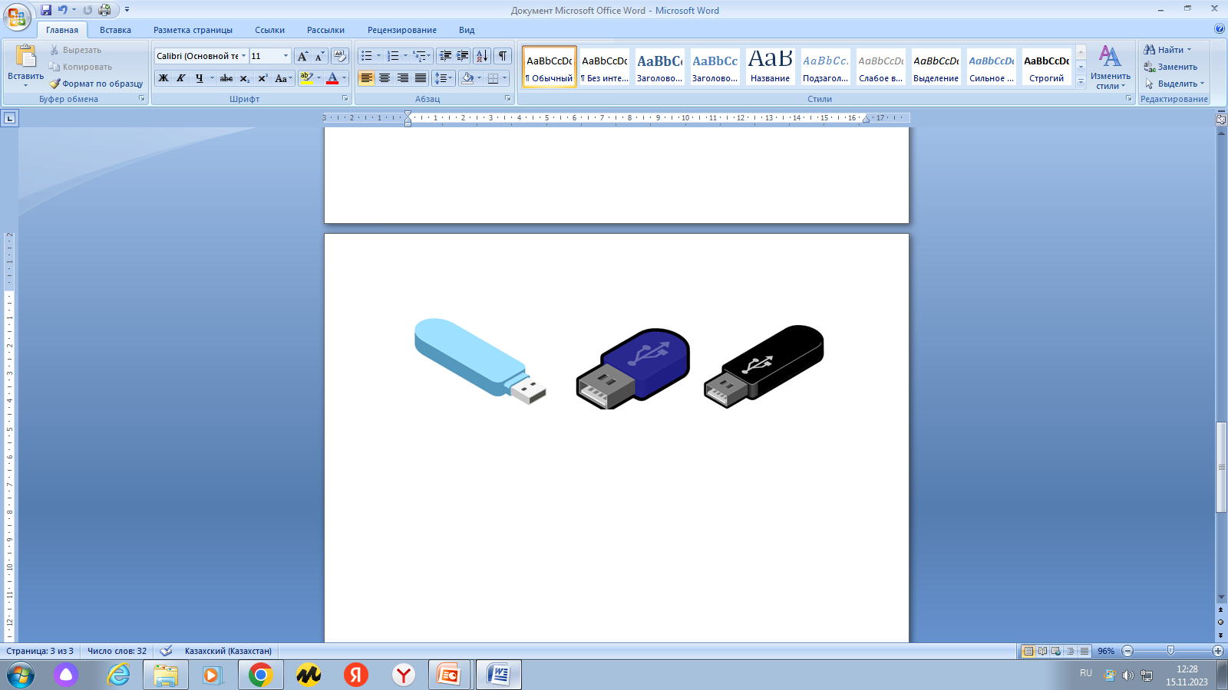
Task: Toggle strikethrough formatting
Action: coord(226,78)
